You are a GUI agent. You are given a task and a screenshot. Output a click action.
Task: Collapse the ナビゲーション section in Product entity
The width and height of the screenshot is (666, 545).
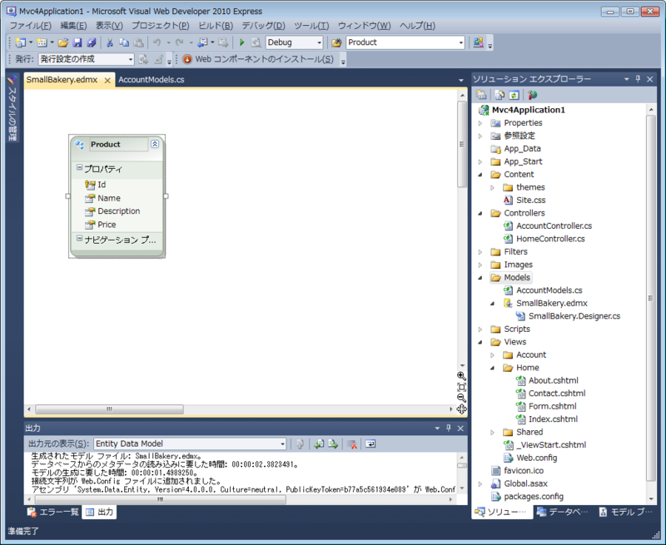(79, 239)
